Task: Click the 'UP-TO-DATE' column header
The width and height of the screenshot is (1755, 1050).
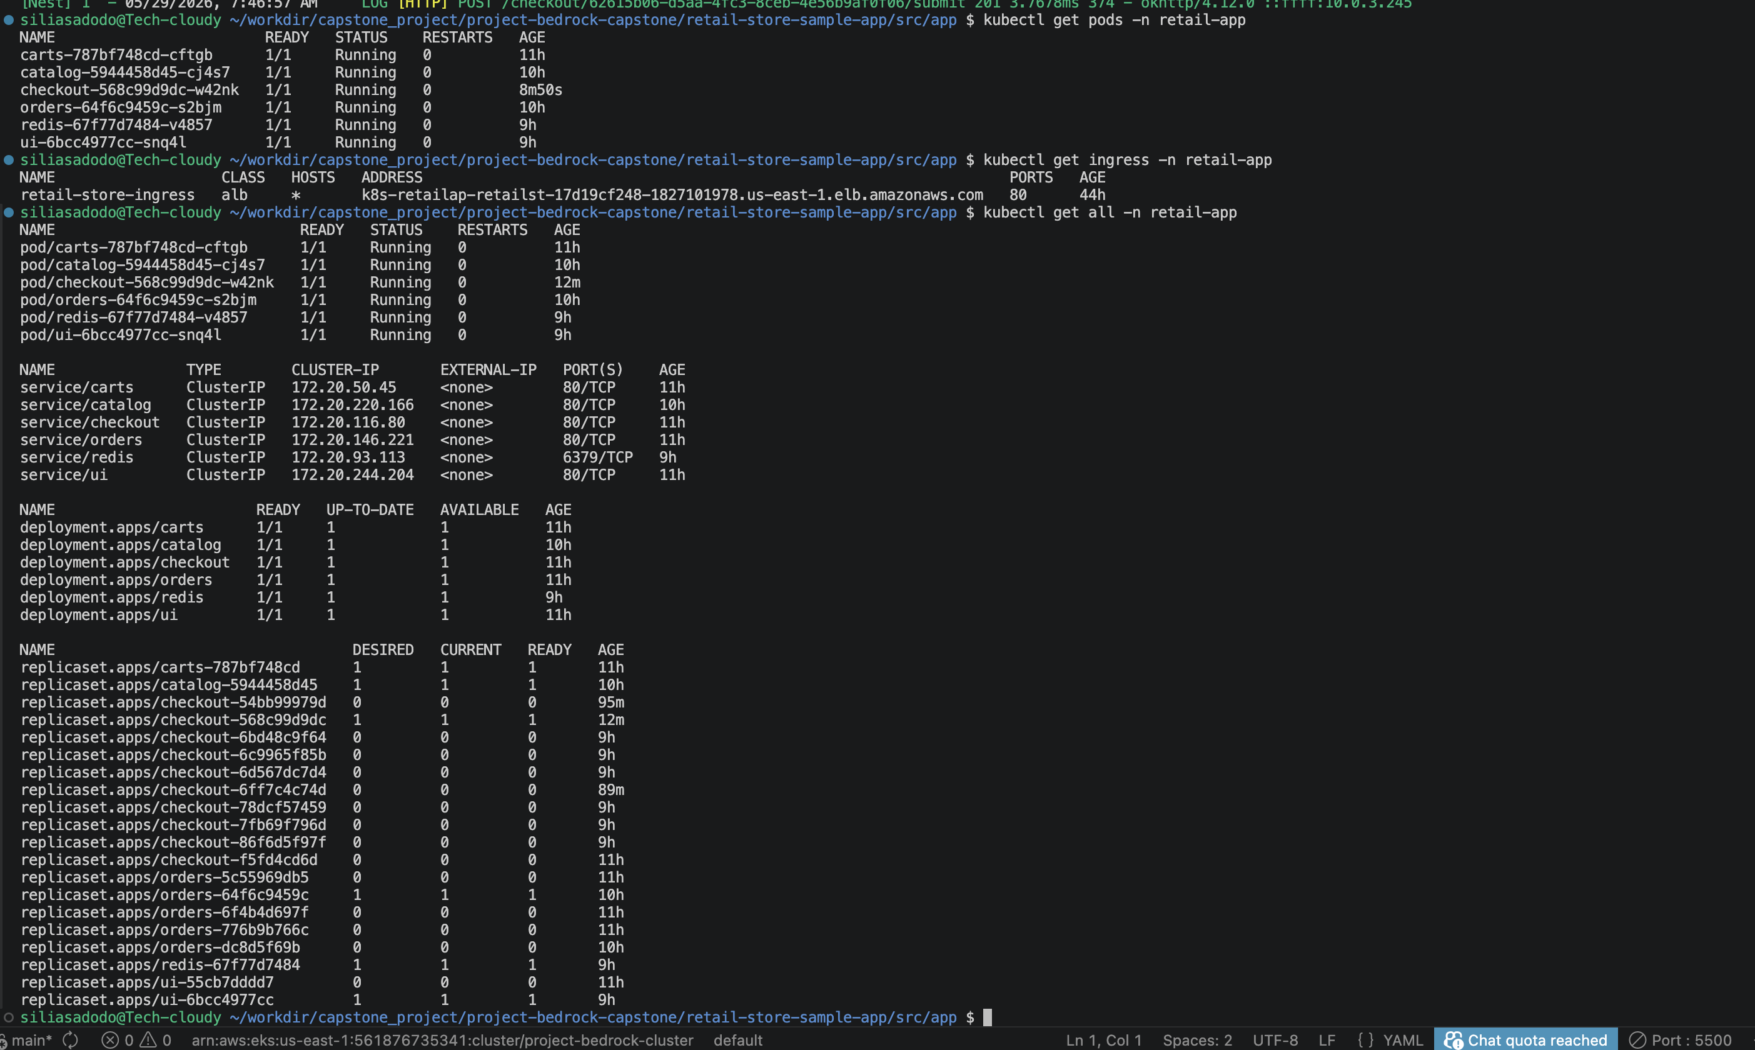Action: click(370, 510)
